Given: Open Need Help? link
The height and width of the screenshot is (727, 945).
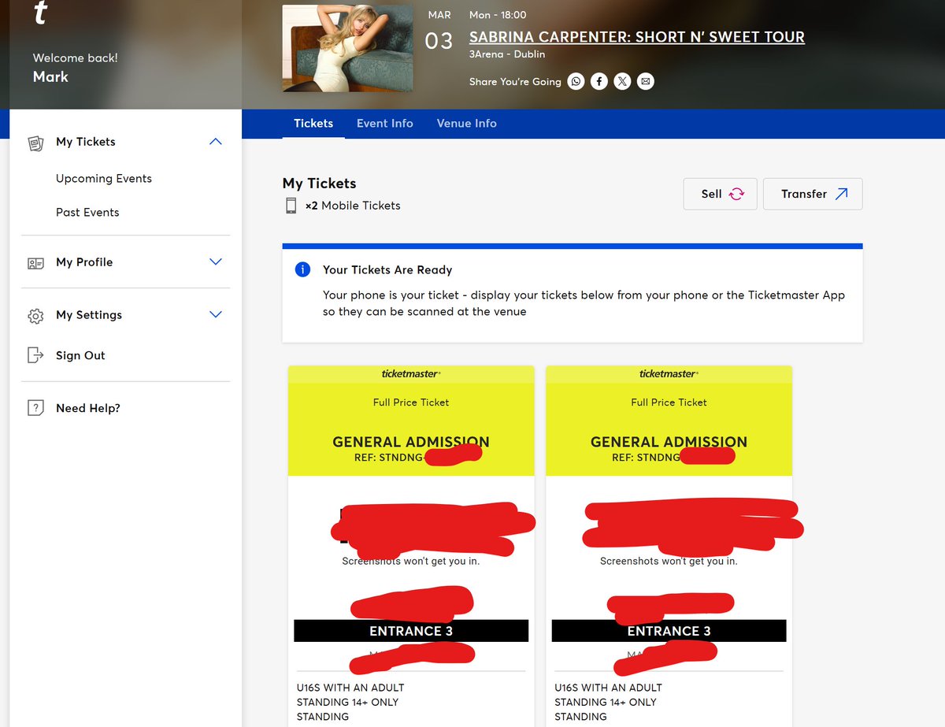Looking at the screenshot, I should pos(88,408).
